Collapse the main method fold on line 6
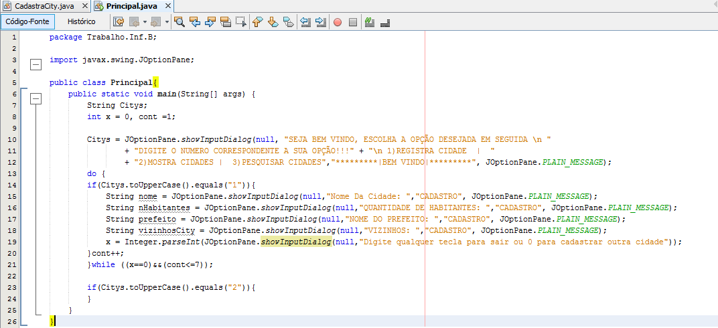 (x=35, y=99)
